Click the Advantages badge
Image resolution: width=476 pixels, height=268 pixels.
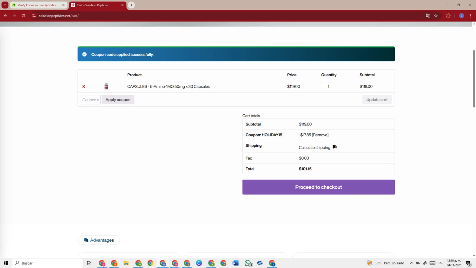(x=99, y=240)
